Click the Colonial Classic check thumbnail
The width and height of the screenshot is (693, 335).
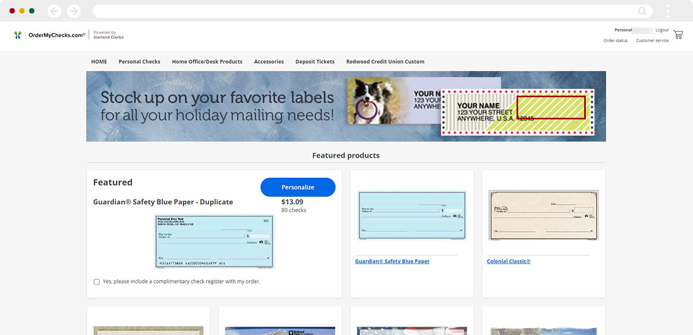(x=544, y=215)
